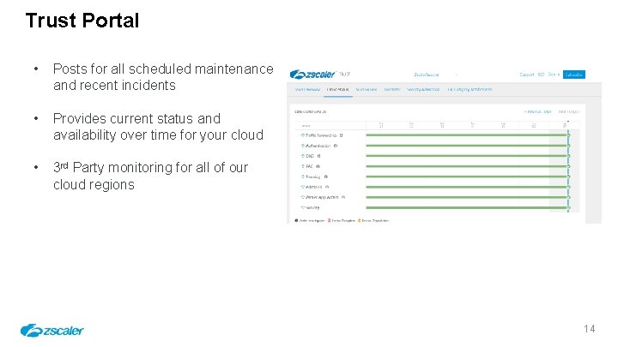Open the dropdown next to the RSS link
618x347 pixels.
[554, 75]
